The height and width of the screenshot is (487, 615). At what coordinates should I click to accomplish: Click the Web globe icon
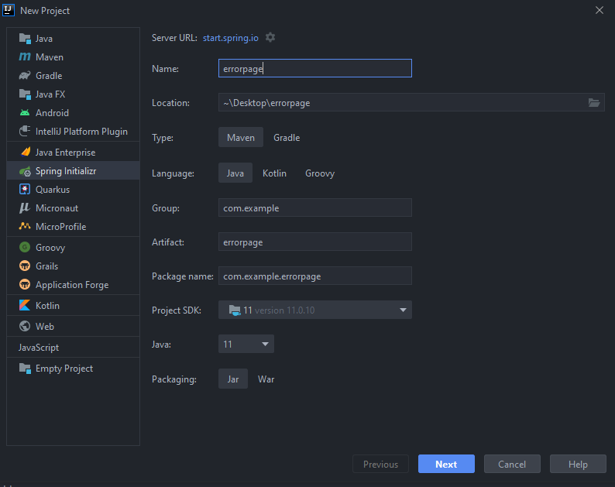point(25,326)
